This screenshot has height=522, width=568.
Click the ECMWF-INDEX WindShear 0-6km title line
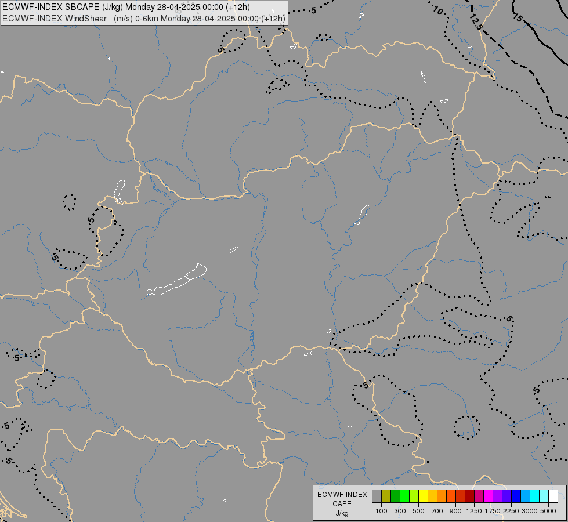[143, 19]
